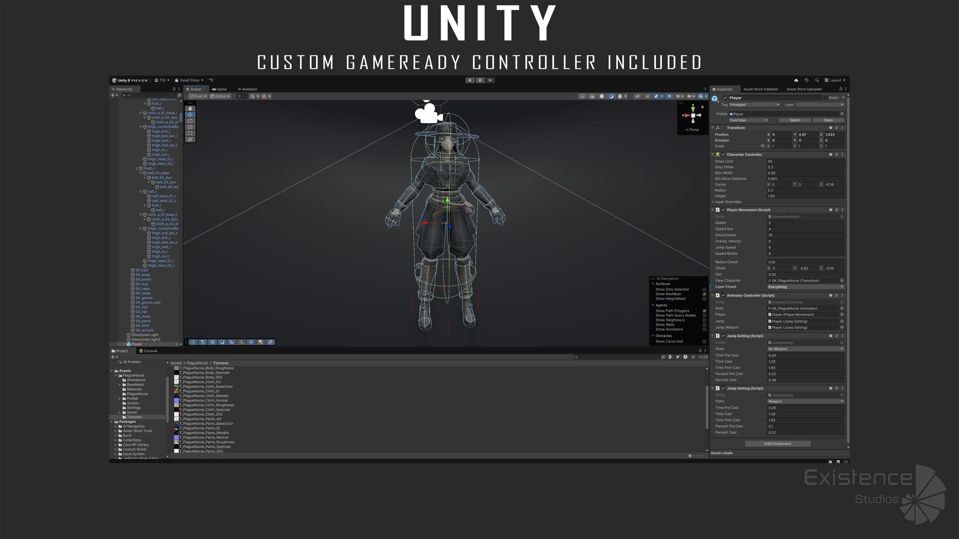The height and width of the screenshot is (539, 959).
Task: Select the combined Transform tool
Action: [x=190, y=140]
